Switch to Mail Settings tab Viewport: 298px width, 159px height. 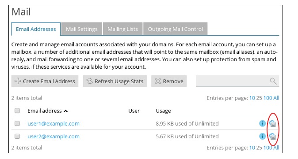pyautogui.click(x=82, y=29)
